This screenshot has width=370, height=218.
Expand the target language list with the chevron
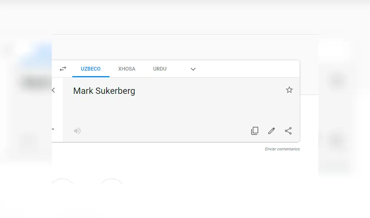193,69
